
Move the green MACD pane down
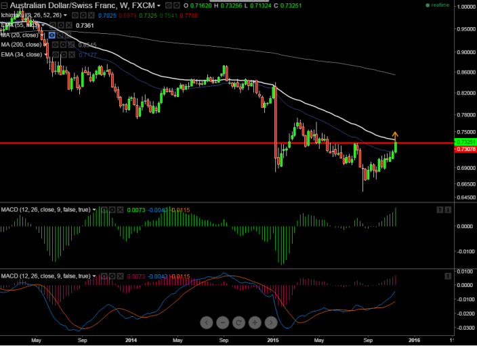pyautogui.click(x=448, y=210)
